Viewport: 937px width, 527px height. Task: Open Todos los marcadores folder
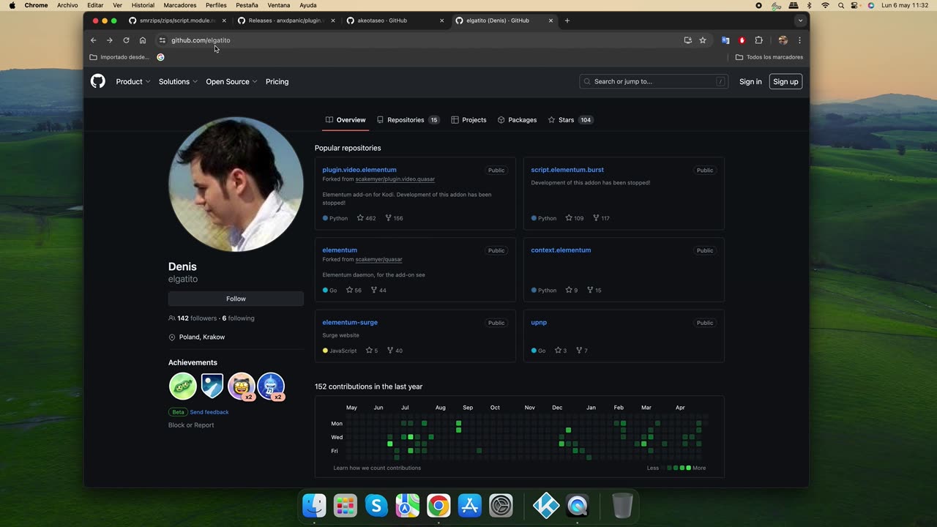tap(769, 57)
